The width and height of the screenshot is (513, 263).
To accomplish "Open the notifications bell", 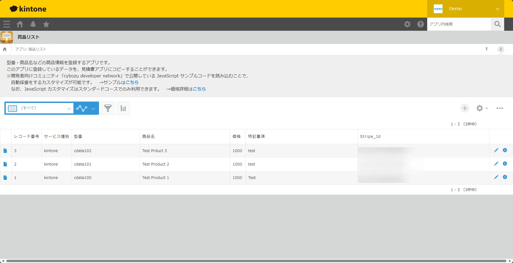I will 33,24.
